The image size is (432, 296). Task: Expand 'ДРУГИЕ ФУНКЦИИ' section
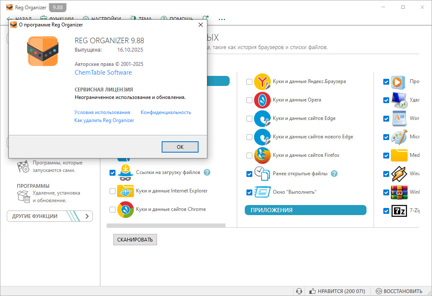pos(50,216)
